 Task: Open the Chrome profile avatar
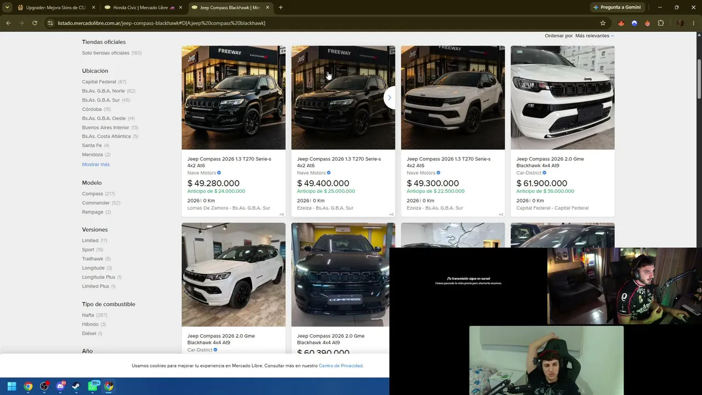point(681,23)
